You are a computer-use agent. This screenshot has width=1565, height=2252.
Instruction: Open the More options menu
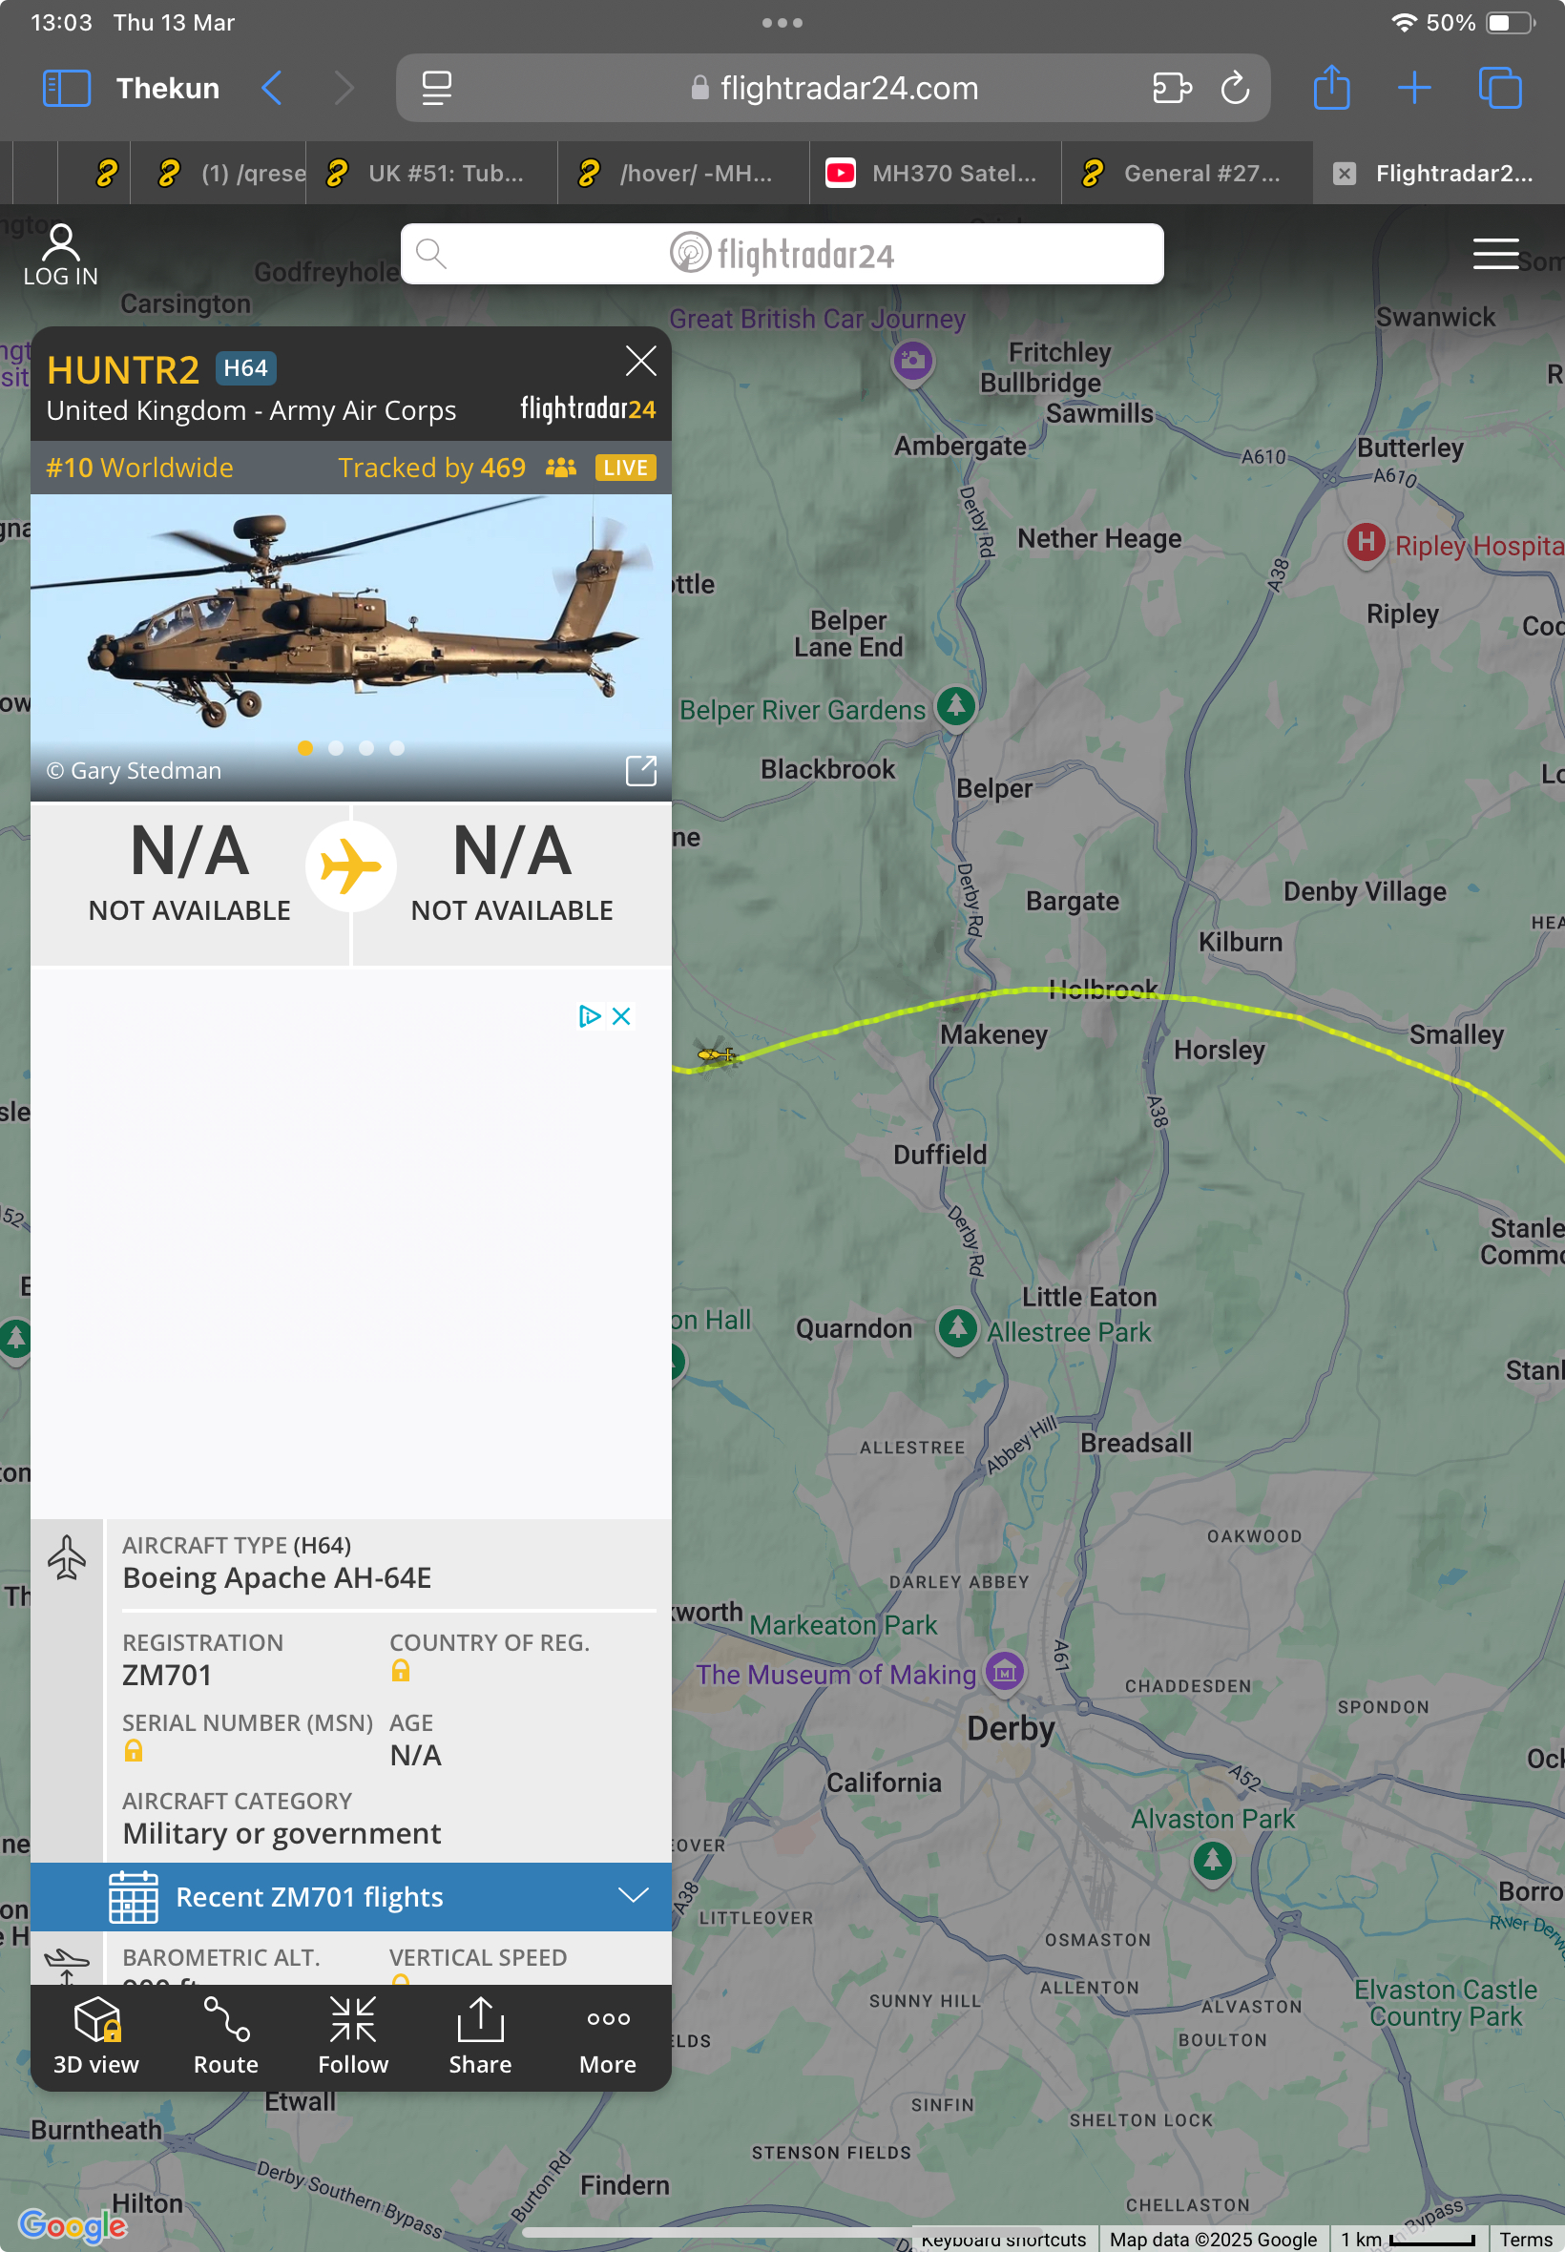tap(608, 2035)
